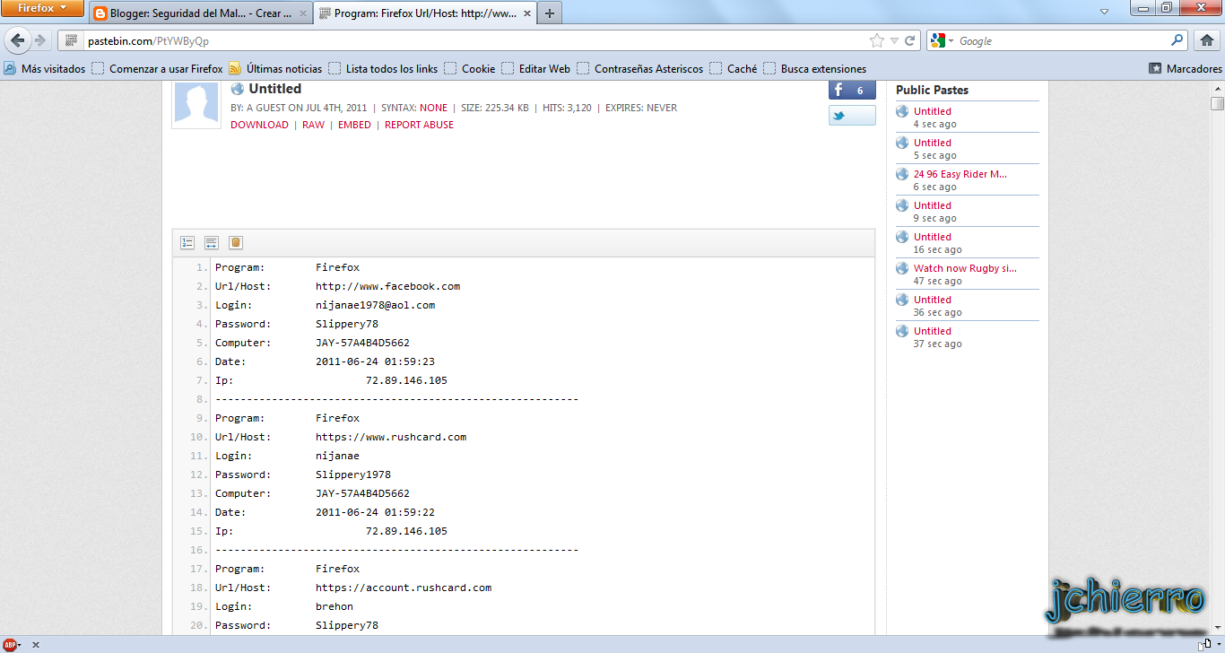Share paste via Facebook button
Screen dimensions: 1225x653
coord(852,91)
